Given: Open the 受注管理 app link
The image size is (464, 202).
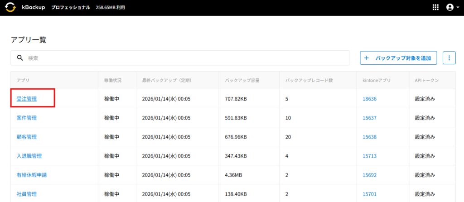Looking at the screenshot, I should click(27, 99).
